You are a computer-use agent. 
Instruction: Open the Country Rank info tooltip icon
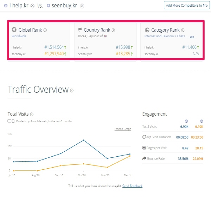(113, 30)
